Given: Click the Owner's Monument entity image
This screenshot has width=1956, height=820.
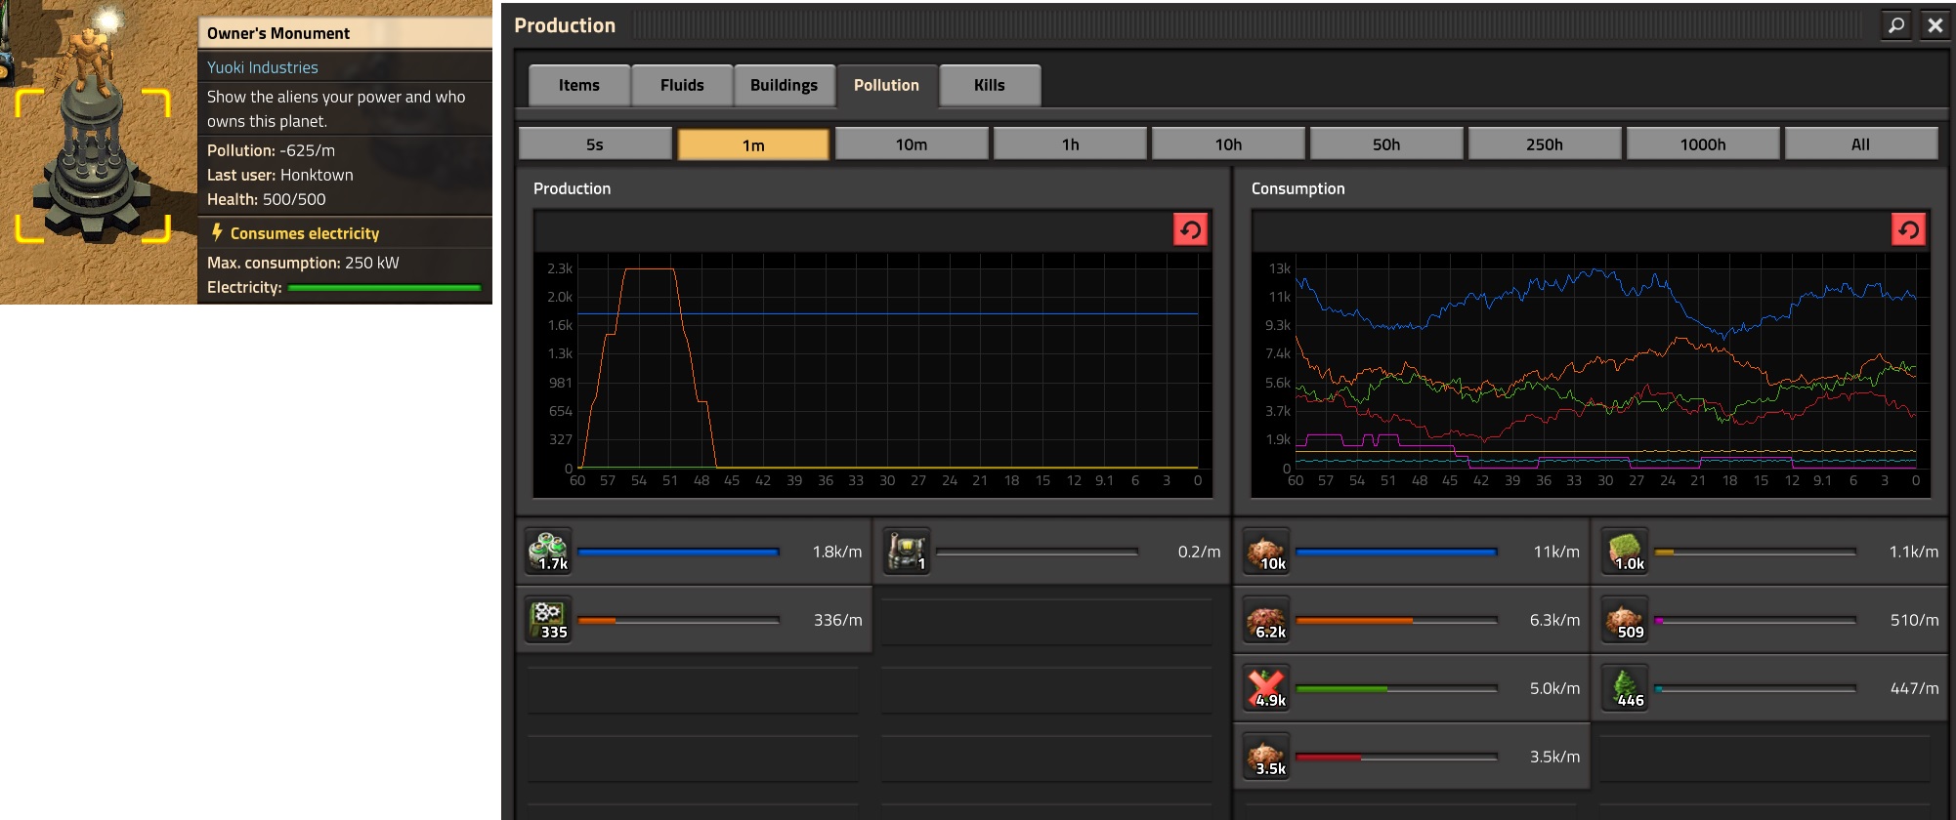Looking at the screenshot, I should click(94, 156).
